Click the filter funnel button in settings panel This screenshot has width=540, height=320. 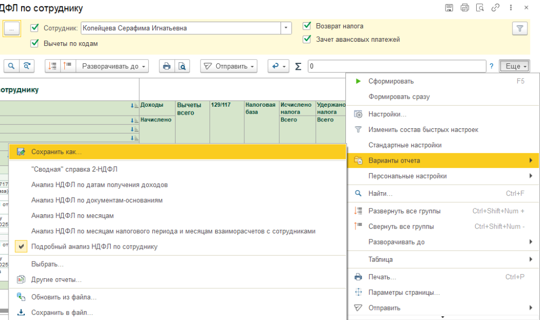click(x=519, y=29)
